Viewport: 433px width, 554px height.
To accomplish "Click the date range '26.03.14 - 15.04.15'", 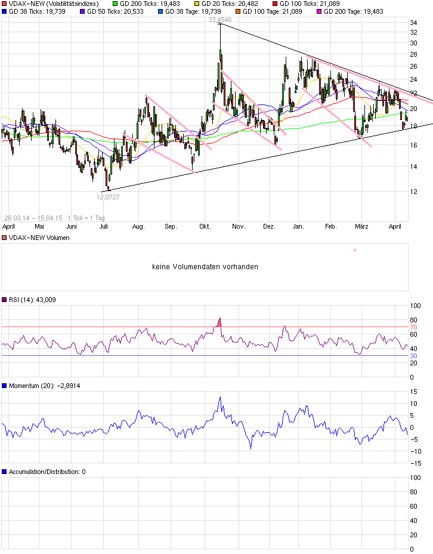I will pos(33,218).
